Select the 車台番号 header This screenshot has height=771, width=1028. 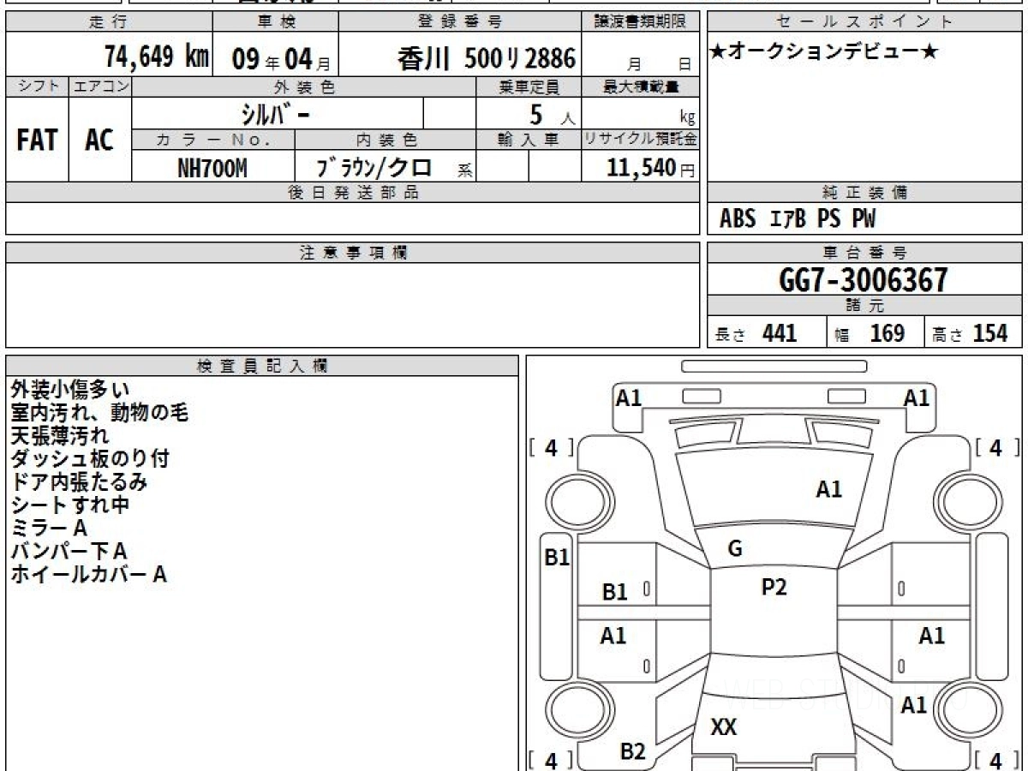click(864, 253)
